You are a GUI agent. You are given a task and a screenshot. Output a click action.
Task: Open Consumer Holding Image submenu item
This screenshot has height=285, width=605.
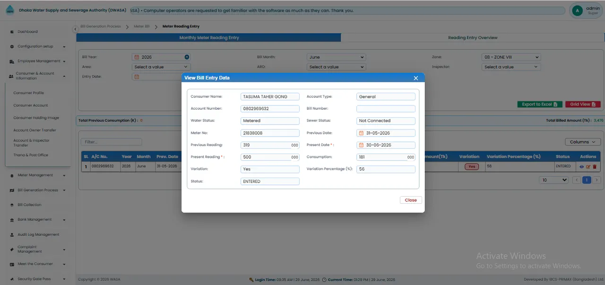coord(36,118)
